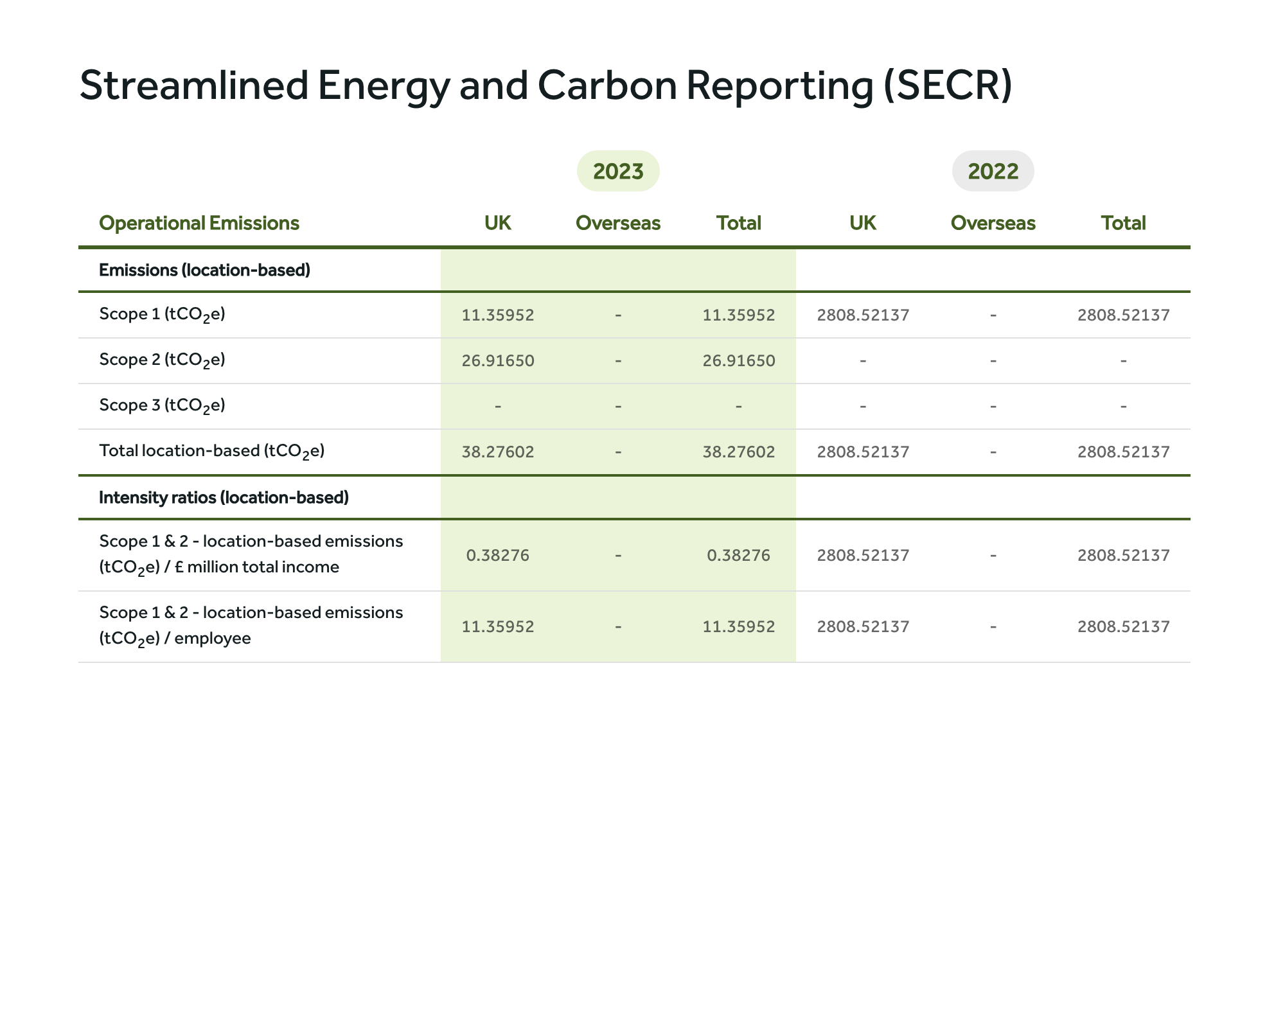Select income intensity 2023 Total value 0.38276

pos(739,556)
